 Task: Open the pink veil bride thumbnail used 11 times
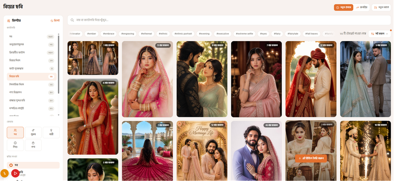tap(147, 79)
